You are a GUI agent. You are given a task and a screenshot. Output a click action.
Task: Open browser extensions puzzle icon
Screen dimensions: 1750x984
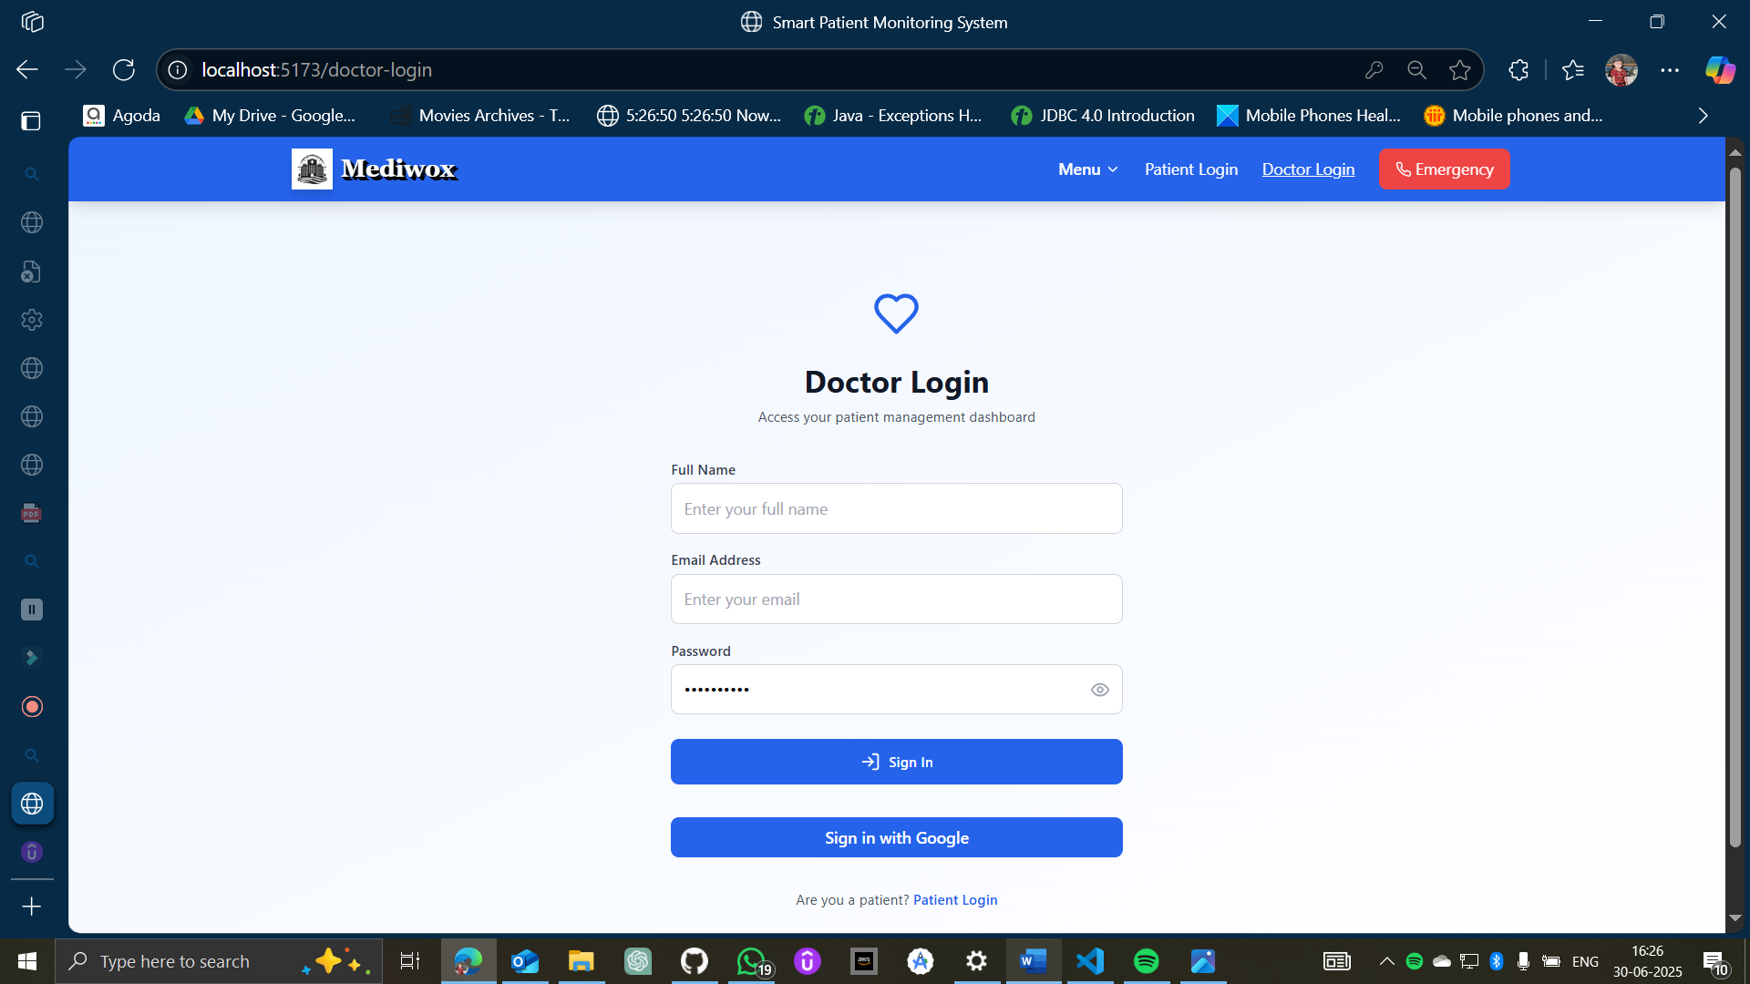(1518, 70)
